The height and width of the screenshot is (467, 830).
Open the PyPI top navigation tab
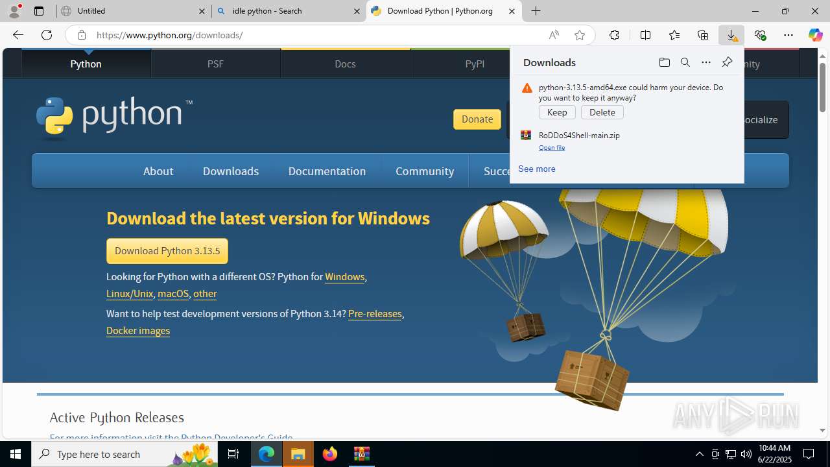point(475,64)
